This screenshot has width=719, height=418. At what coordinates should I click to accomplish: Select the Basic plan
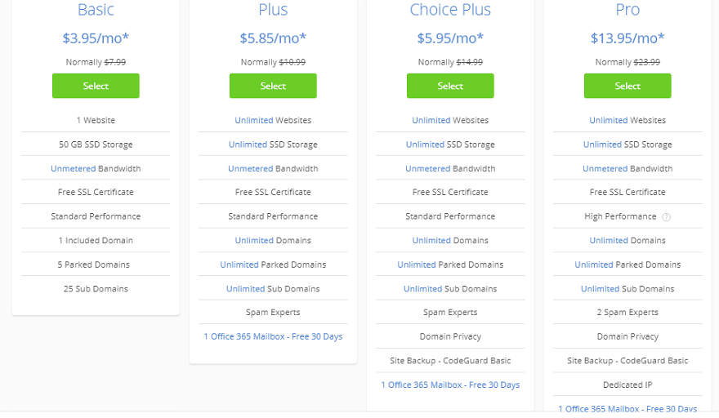point(96,86)
